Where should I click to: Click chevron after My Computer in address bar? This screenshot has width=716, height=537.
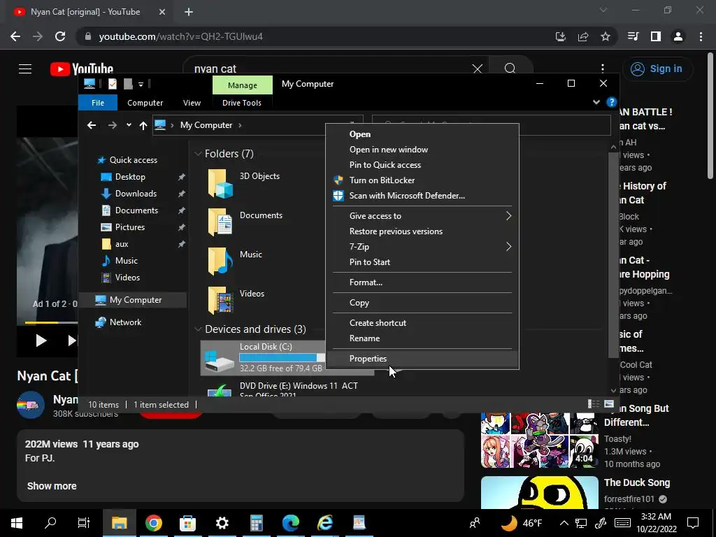pyautogui.click(x=241, y=125)
